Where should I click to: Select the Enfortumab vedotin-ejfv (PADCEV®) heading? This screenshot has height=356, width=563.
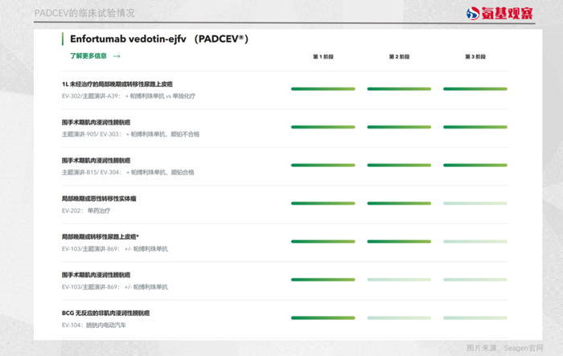coord(159,39)
